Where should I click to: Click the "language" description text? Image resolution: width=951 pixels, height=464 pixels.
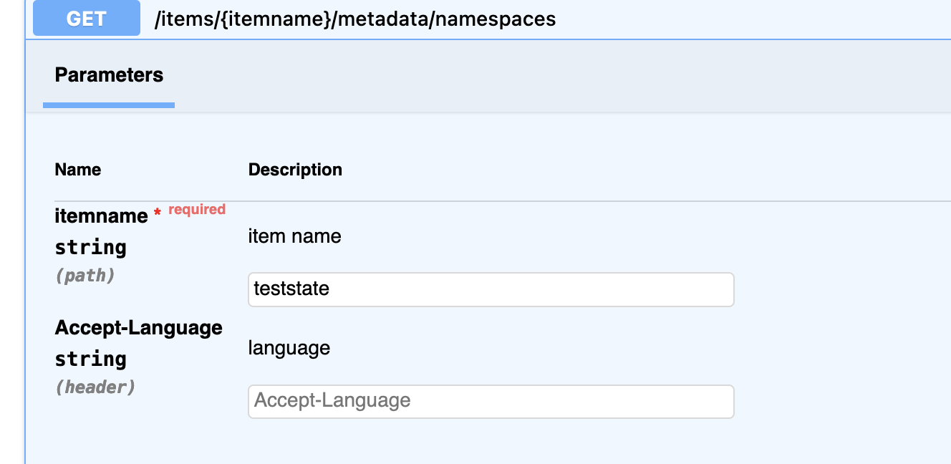coord(289,348)
